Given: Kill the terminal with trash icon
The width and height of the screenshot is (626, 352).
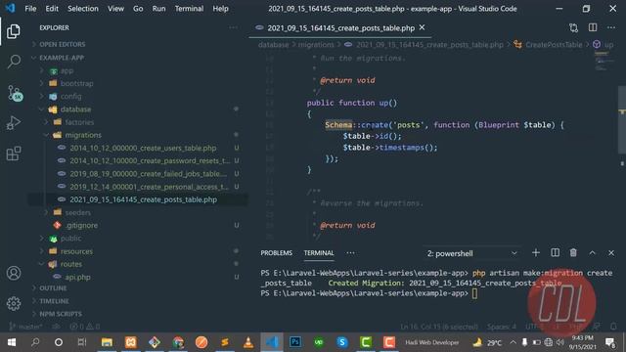Looking at the screenshot, I should point(573,252).
